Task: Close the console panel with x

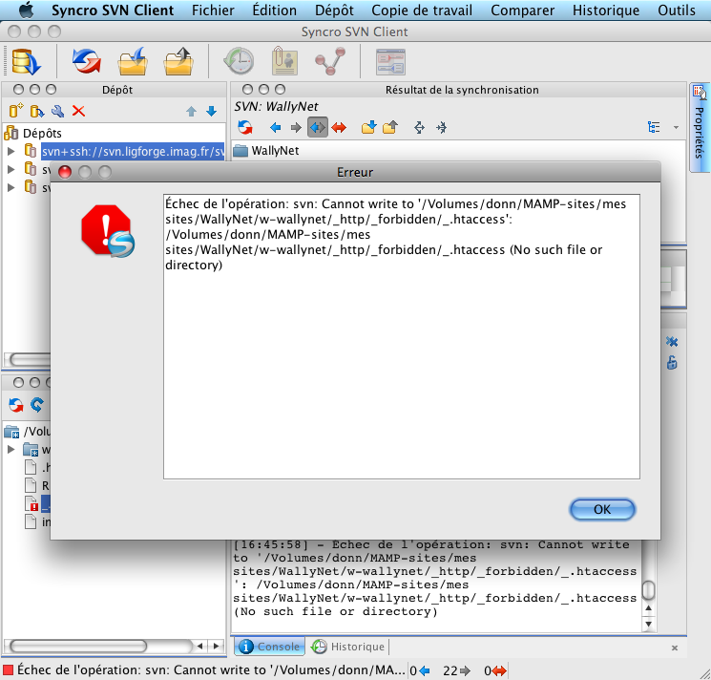Action: tap(675, 648)
